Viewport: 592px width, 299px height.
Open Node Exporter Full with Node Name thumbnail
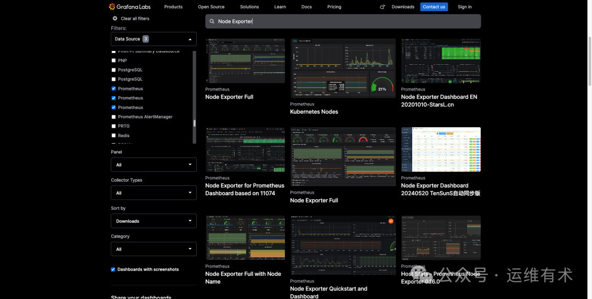245,238
